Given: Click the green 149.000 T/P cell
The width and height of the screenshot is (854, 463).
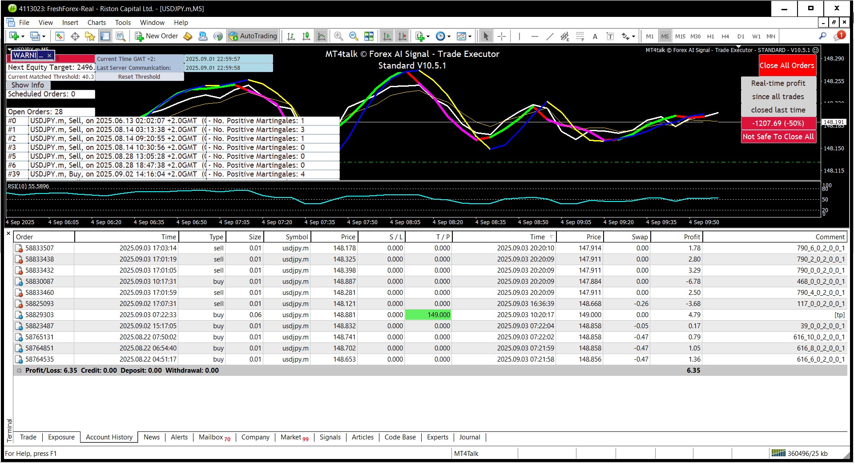Looking at the screenshot, I should pyautogui.click(x=428, y=315).
